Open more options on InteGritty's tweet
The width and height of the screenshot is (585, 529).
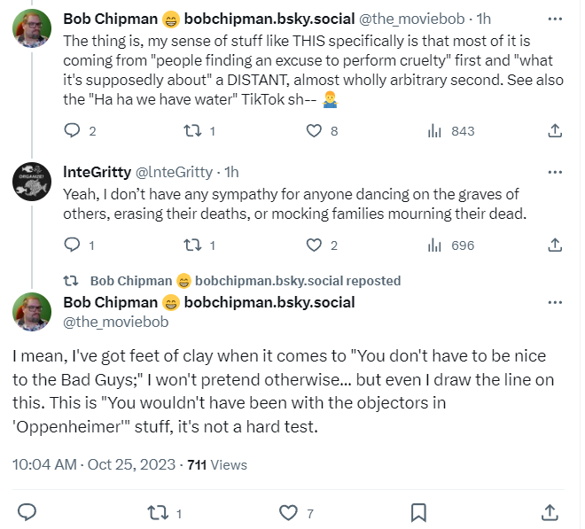[555, 171]
